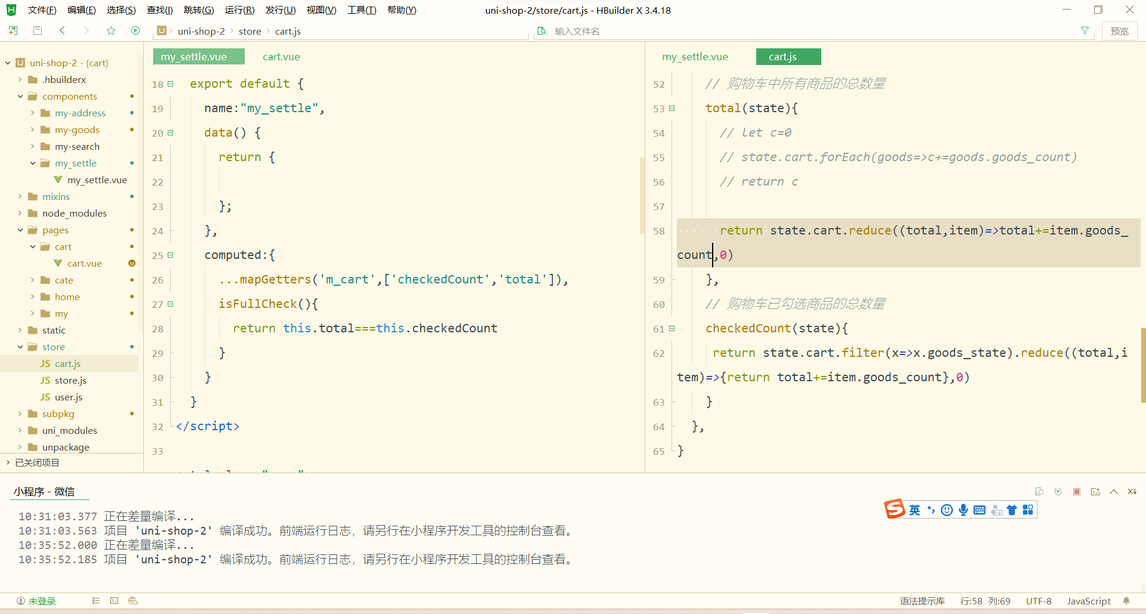Fold the computed block at line 25
This screenshot has height=614, width=1146.
click(x=171, y=255)
